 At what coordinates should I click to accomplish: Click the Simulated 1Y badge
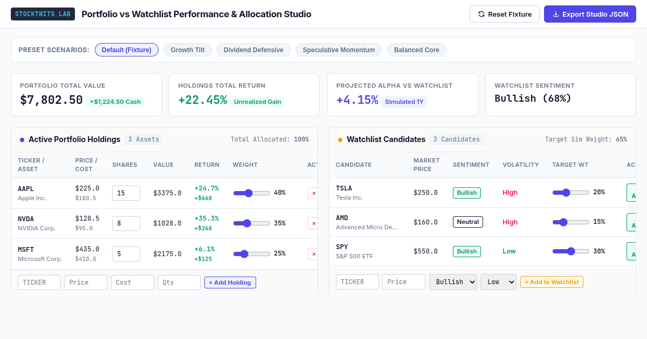404,102
